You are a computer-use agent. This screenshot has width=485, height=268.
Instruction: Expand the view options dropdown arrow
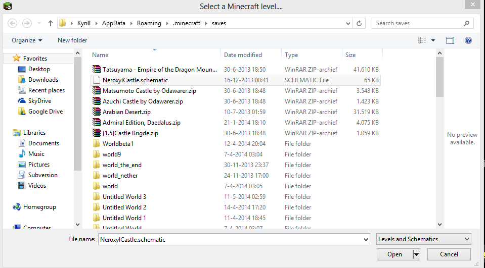click(433, 40)
